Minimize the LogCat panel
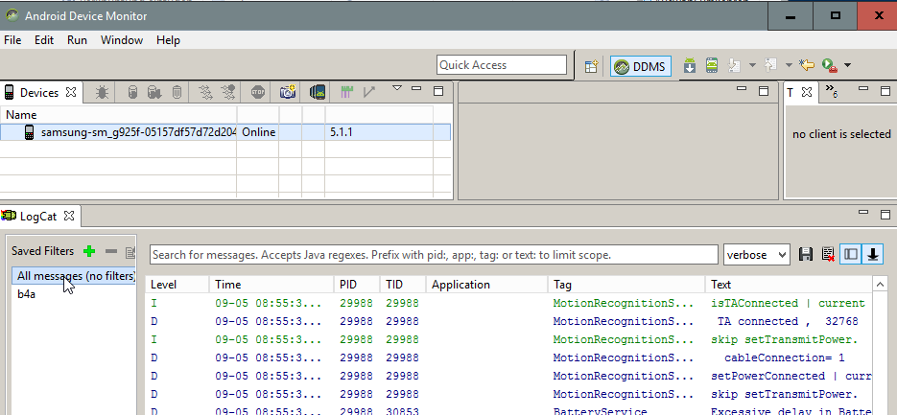 [x=863, y=212]
